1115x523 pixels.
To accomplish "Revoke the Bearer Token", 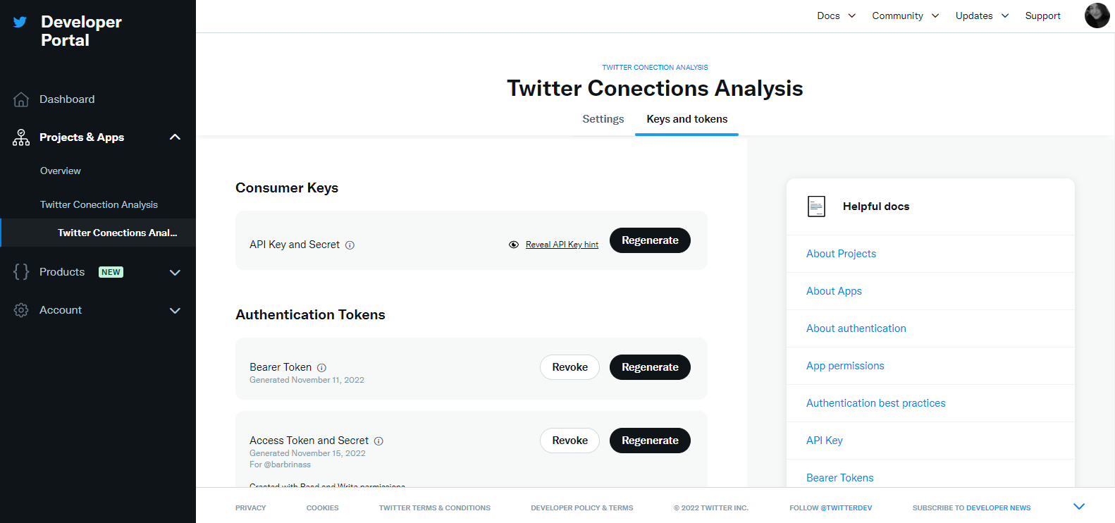I will tap(569, 367).
